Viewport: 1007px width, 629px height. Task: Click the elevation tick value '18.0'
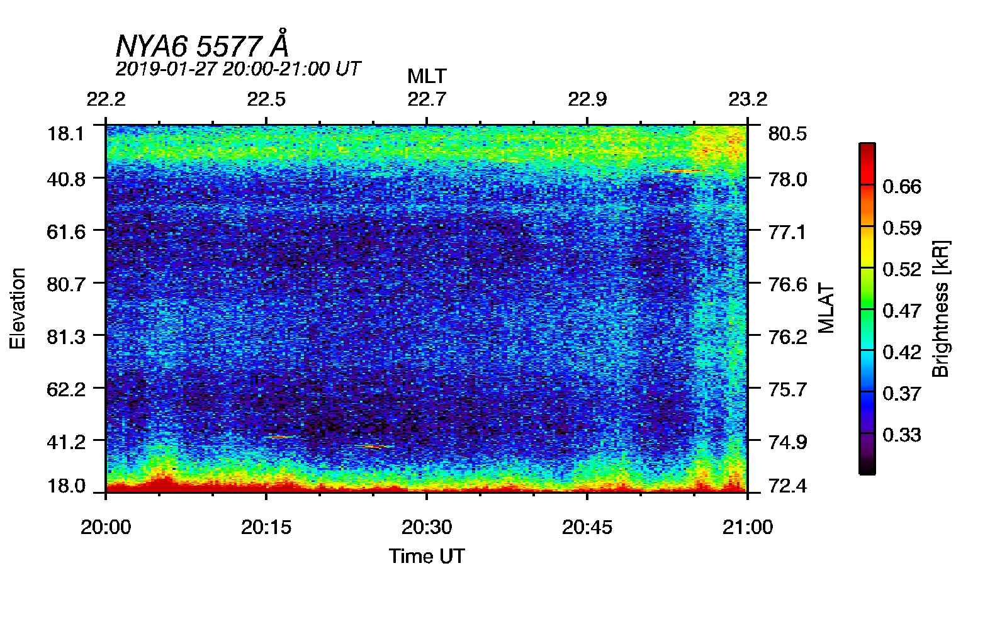click(66, 486)
